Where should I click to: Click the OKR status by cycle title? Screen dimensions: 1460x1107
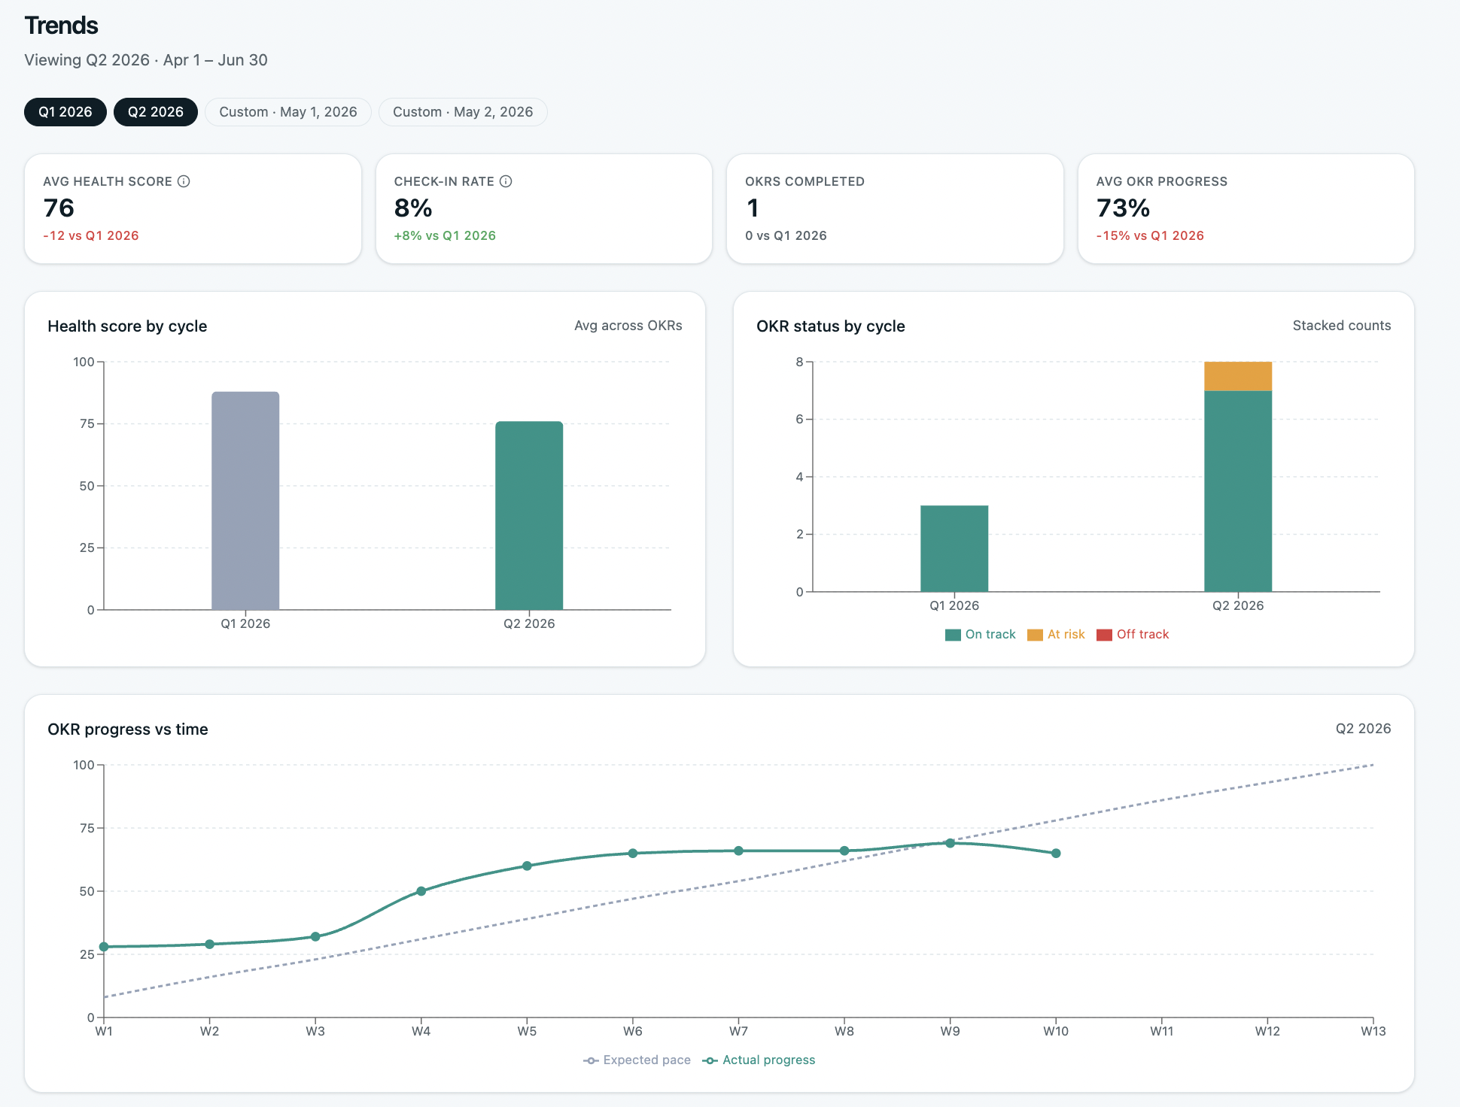pyautogui.click(x=831, y=326)
